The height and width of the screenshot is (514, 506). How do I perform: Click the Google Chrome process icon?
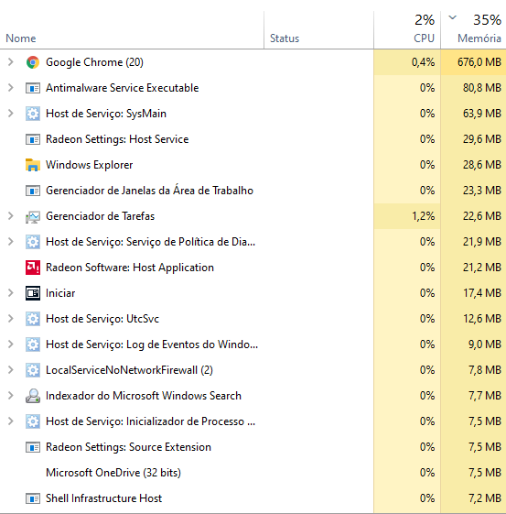(x=33, y=62)
